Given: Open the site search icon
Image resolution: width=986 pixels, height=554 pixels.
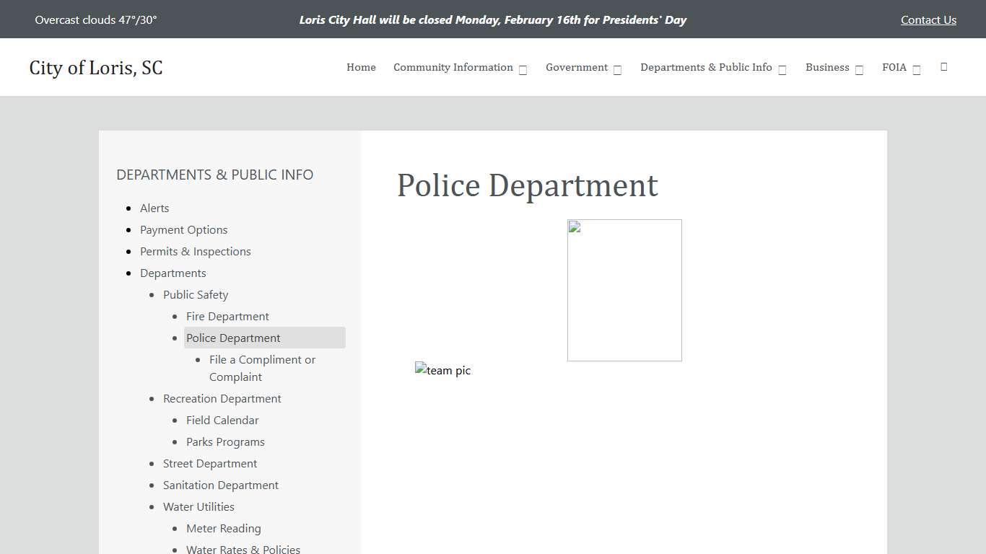Looking at the screenshot, I should pos(943,67).
